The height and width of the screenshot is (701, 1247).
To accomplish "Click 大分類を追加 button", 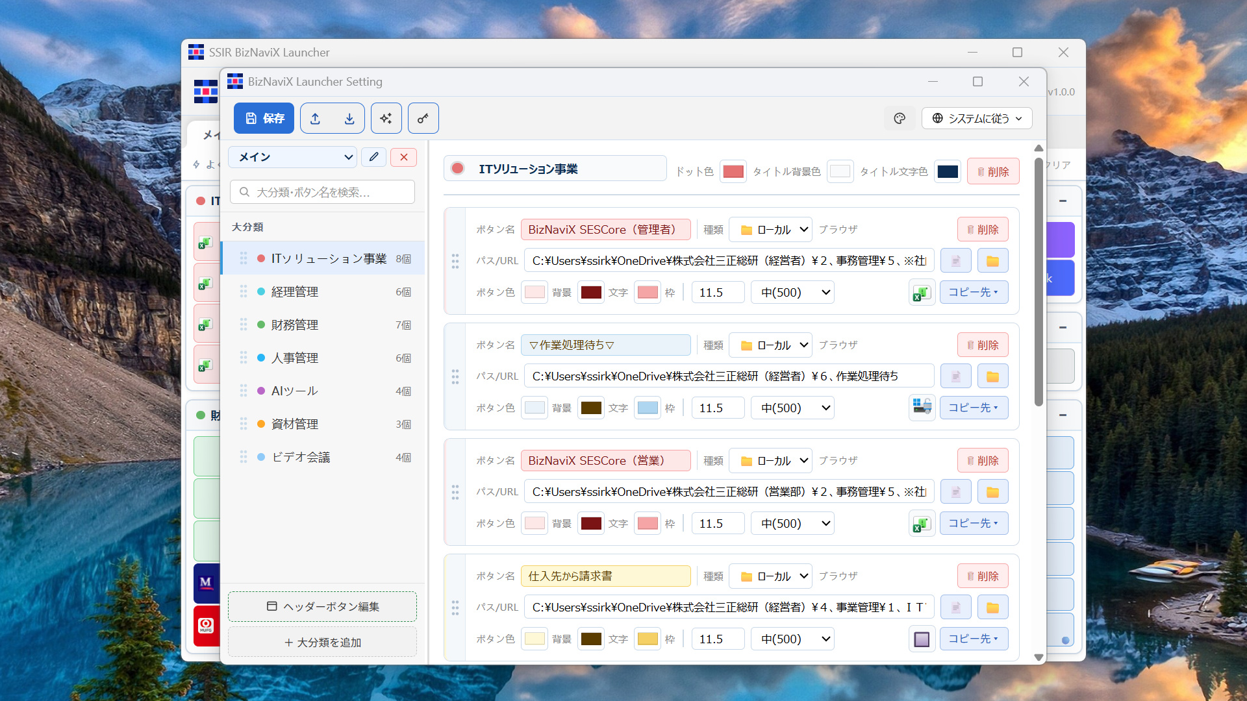I will (x=323, y=642).
